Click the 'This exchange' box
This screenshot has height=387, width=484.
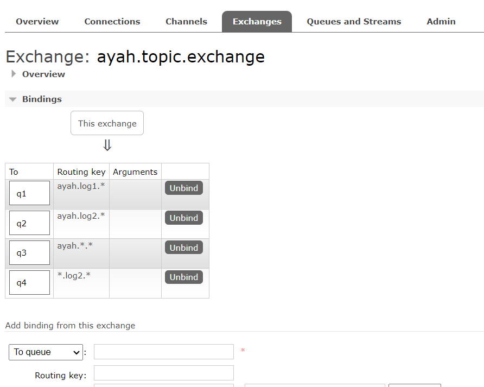pyautogui.click(x=107, y=123)
